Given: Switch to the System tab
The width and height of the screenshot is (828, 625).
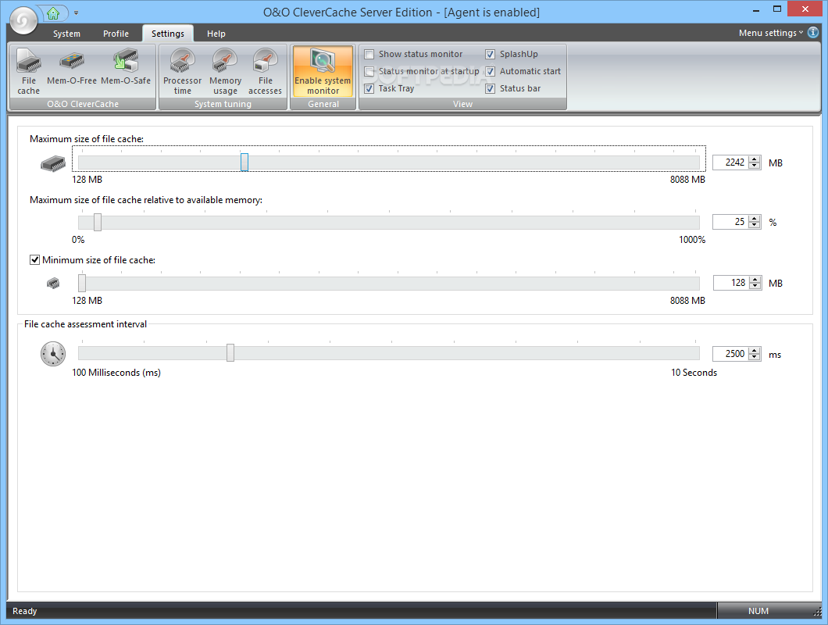Looking at the screenshot, I should pyautogui.click(x=66, y=34).
